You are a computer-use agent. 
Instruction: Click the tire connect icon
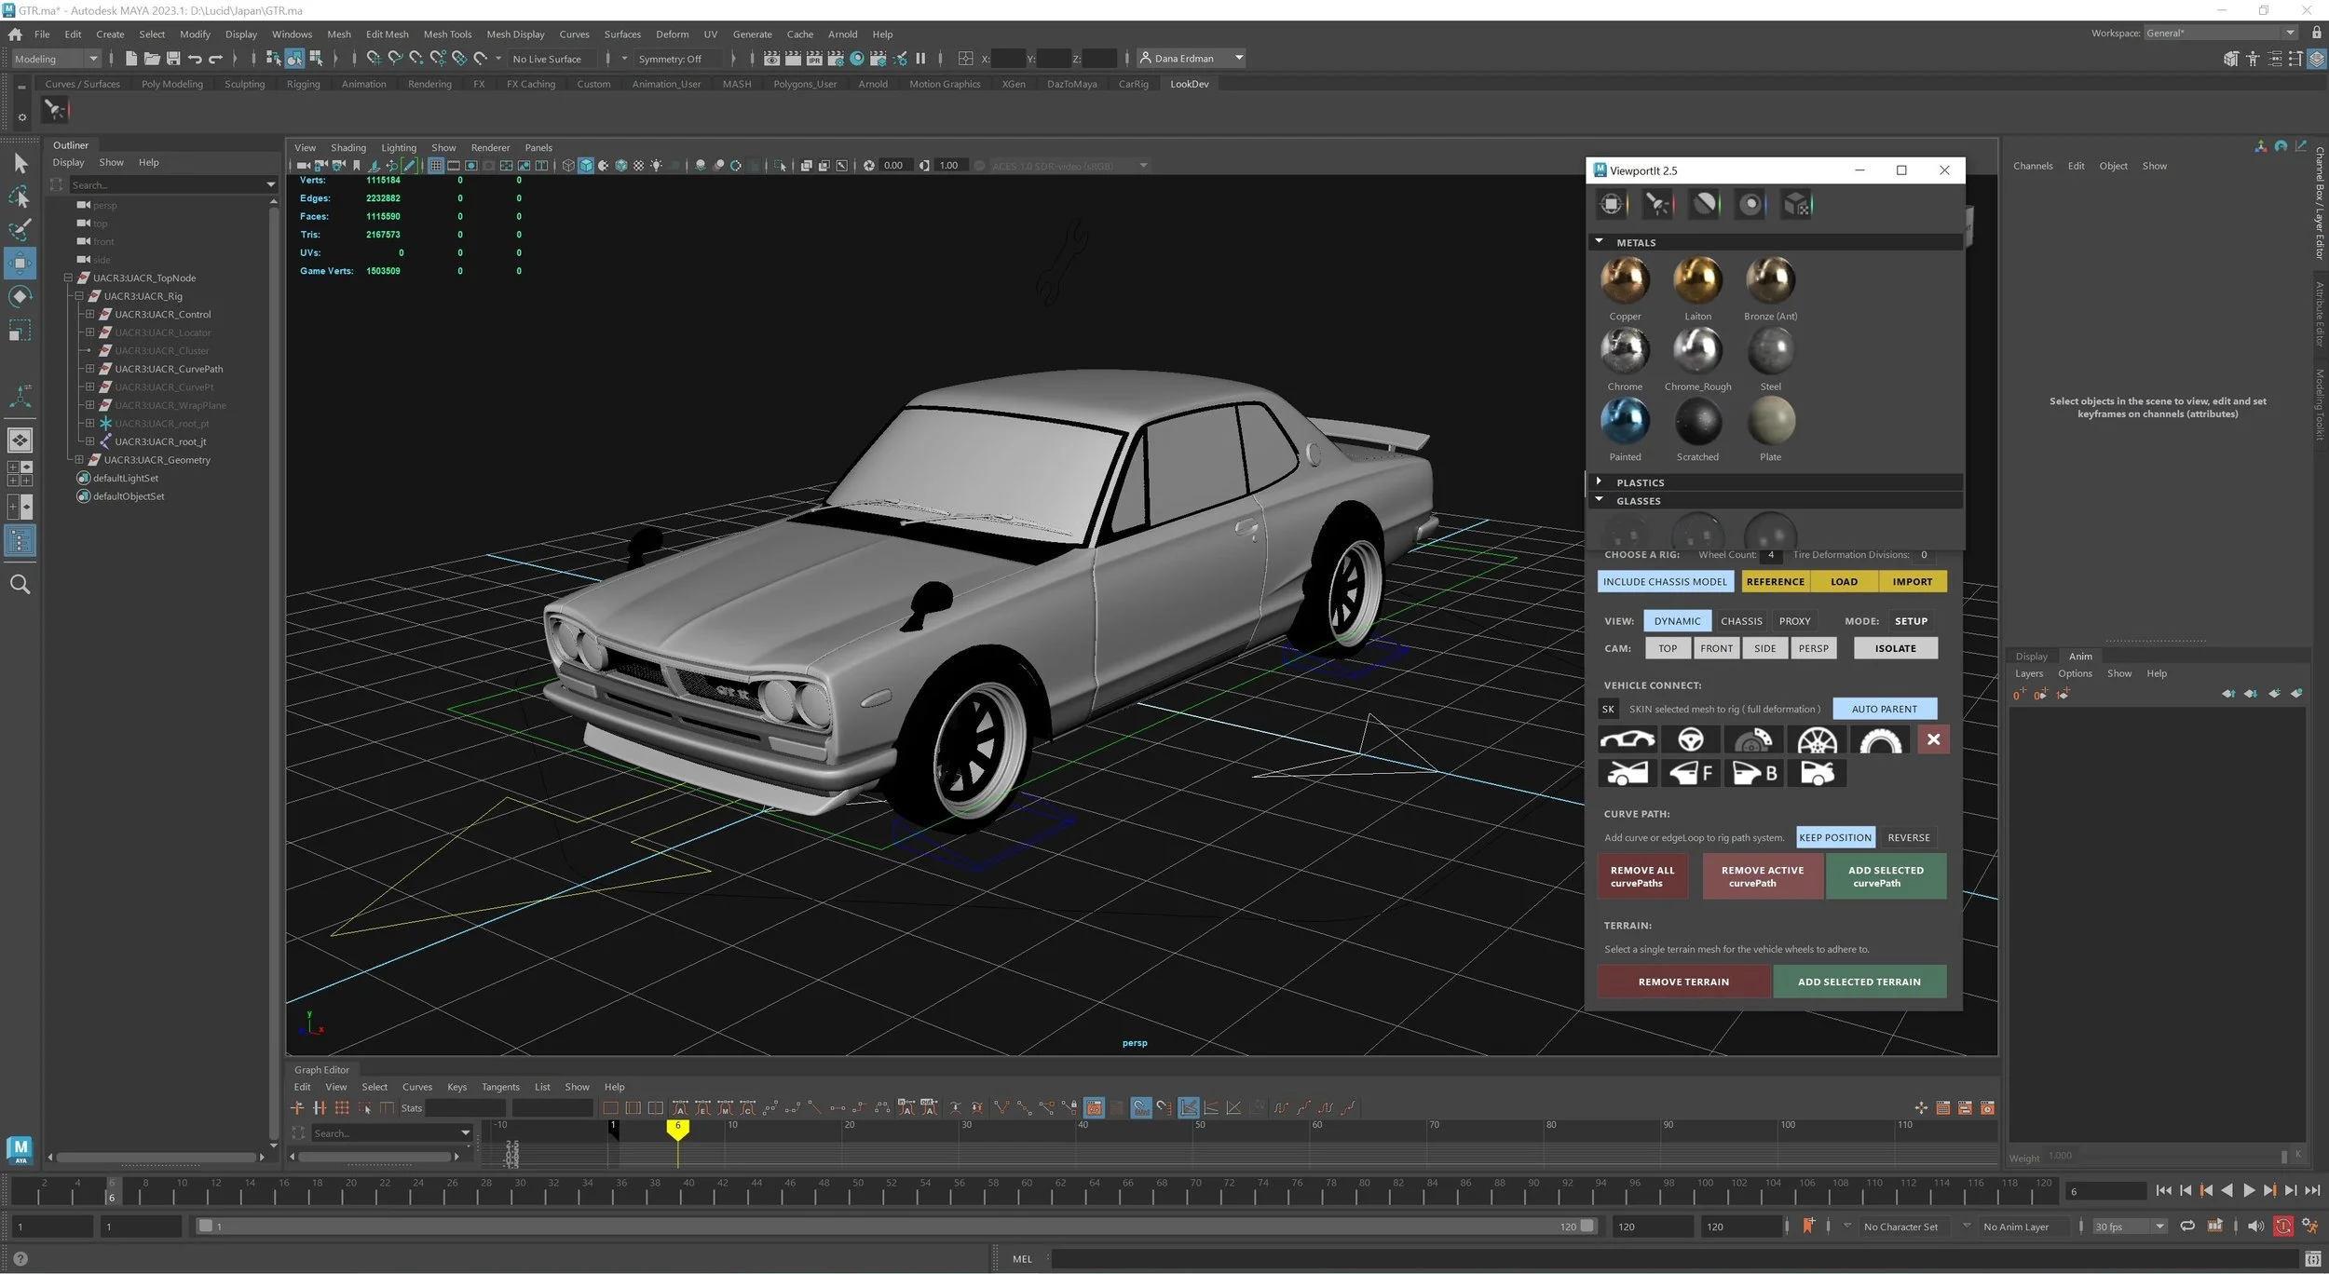pyautogui.click(x=1879, y=740)
